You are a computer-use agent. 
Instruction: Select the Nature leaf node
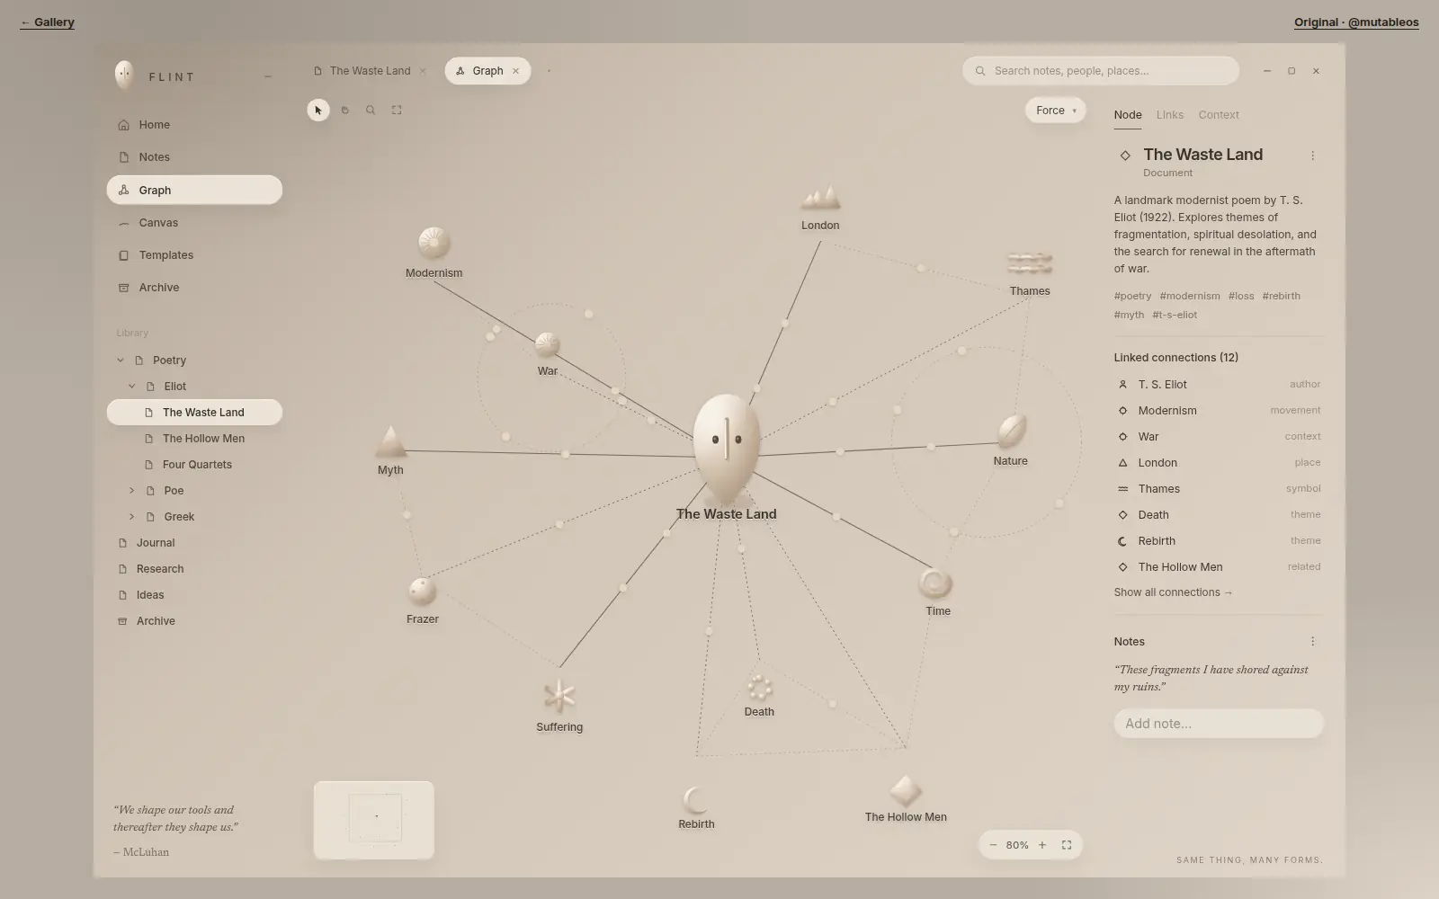(x=1011, y=432)
